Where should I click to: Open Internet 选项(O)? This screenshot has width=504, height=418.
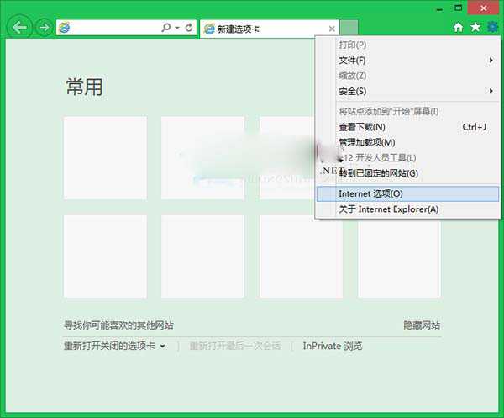click(408, 193)
